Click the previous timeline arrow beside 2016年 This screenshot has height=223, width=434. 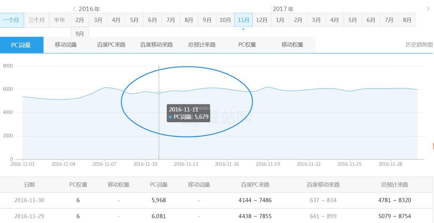(x=74, y=9)
